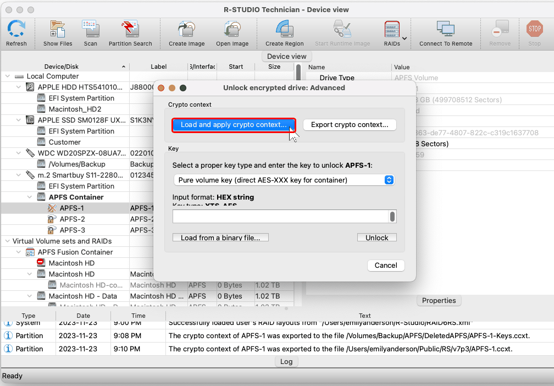This screenshot has height=386, width=554.
Task: Click the HEX key input field
Action: tap(280, 216)
